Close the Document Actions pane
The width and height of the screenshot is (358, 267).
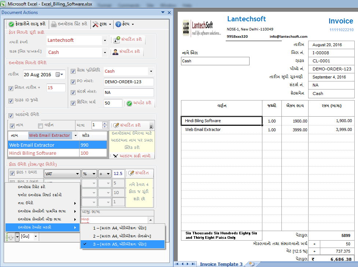click(x=169, y=12)
